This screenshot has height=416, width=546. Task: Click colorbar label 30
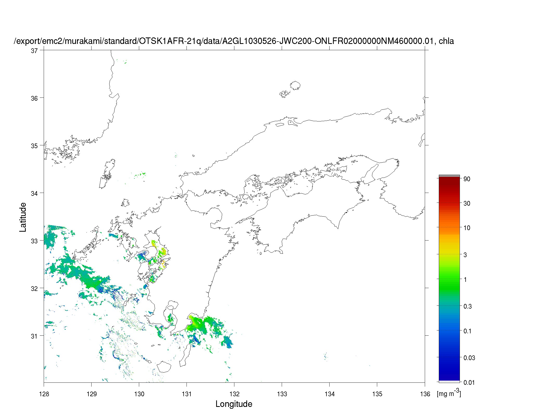467,203
